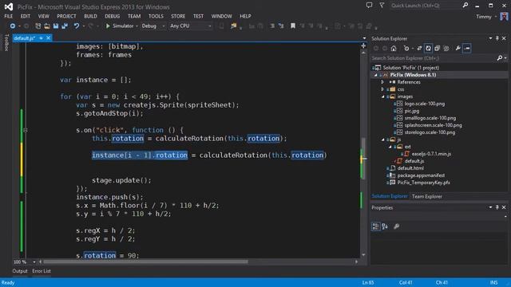
Task: Select pic.jpg in Solution Explorer
Action: [412, 111]
